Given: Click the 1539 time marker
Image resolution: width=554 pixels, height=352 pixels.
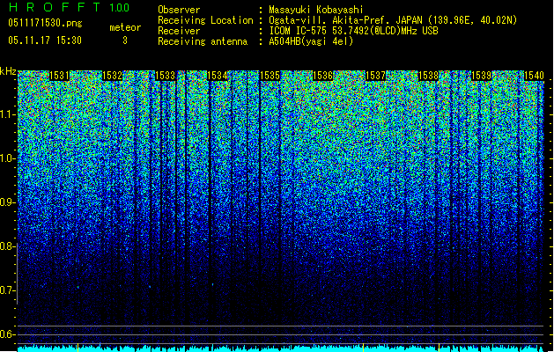Looking at the screenshot, I should [481, 76].
